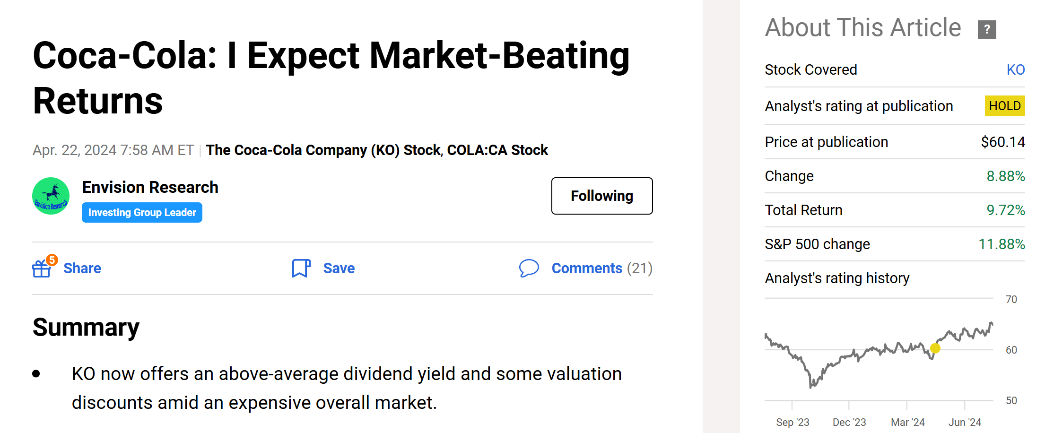The width and height of the screenshot is (1045, 433).
Task: Click the gift share icon
Action: pos(41,269)
